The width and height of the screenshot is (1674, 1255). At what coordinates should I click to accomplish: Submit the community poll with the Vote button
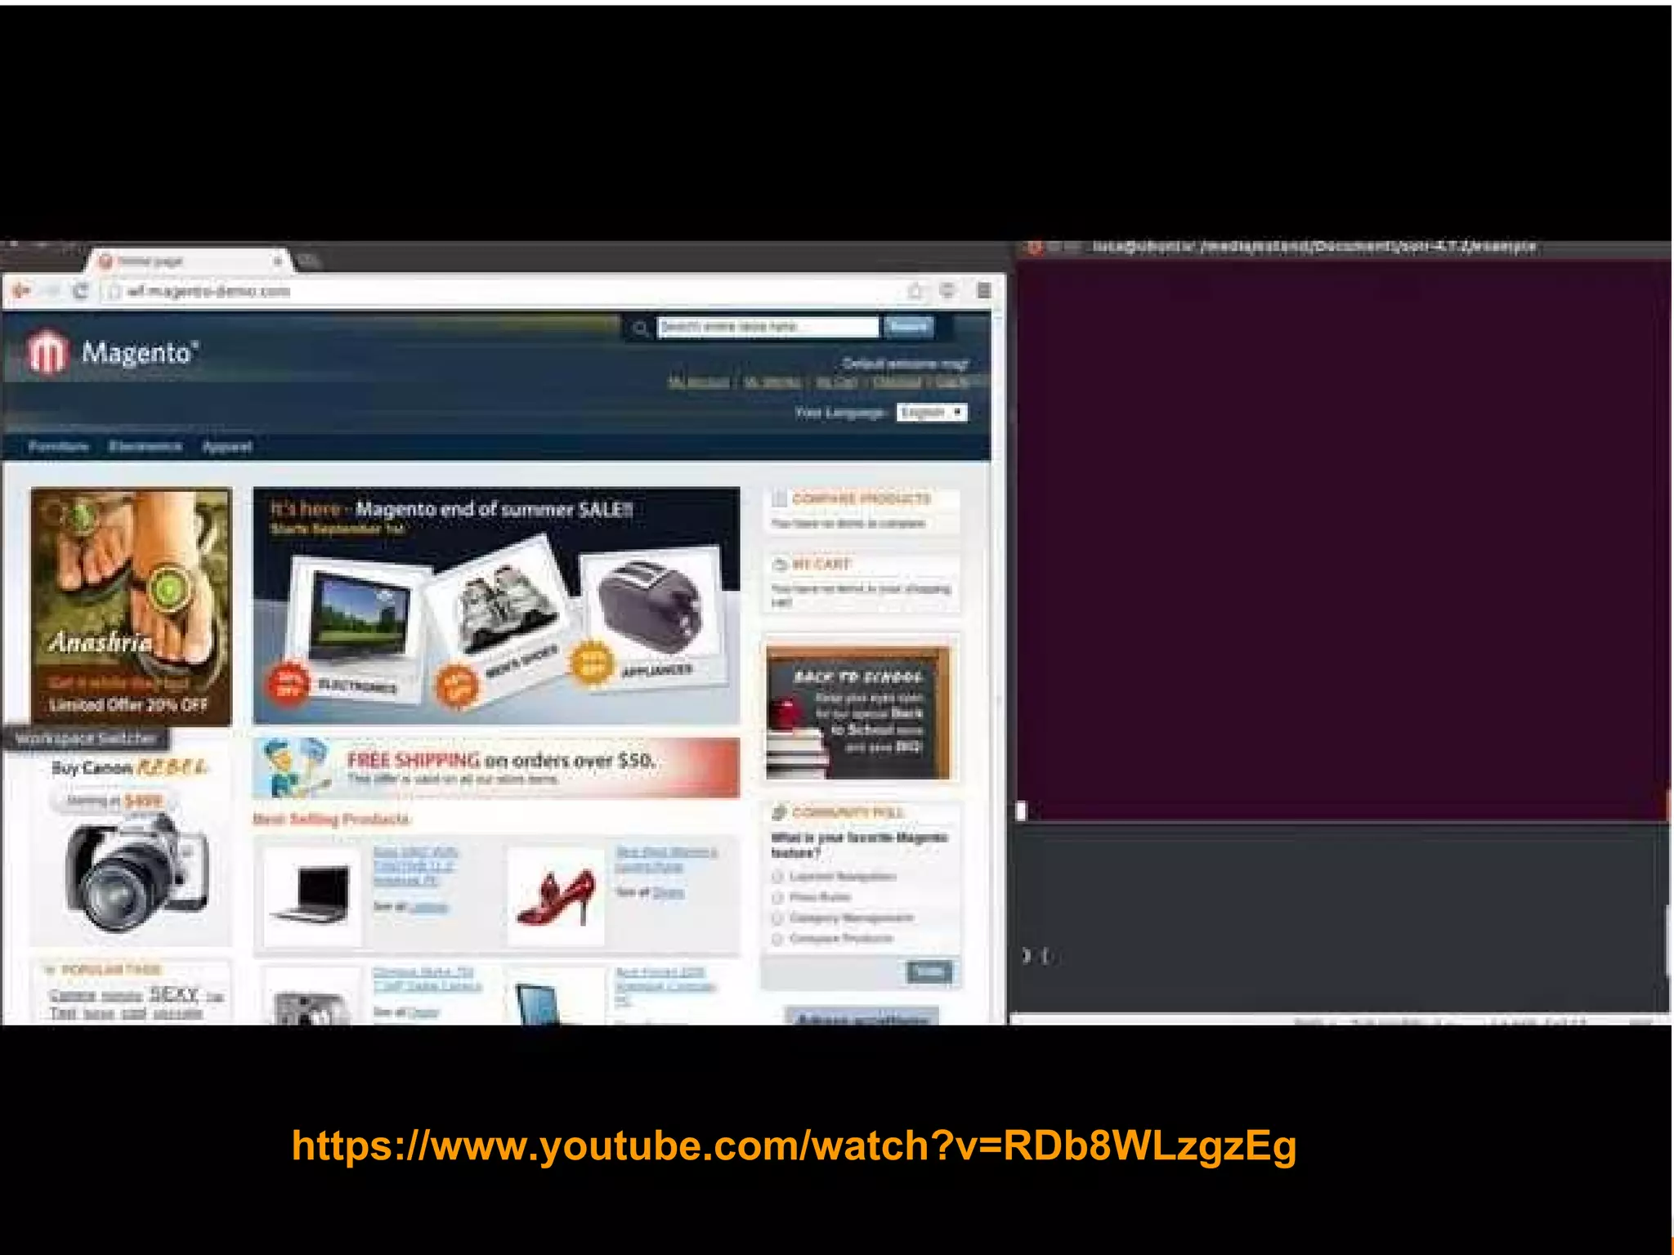point(929,971)
